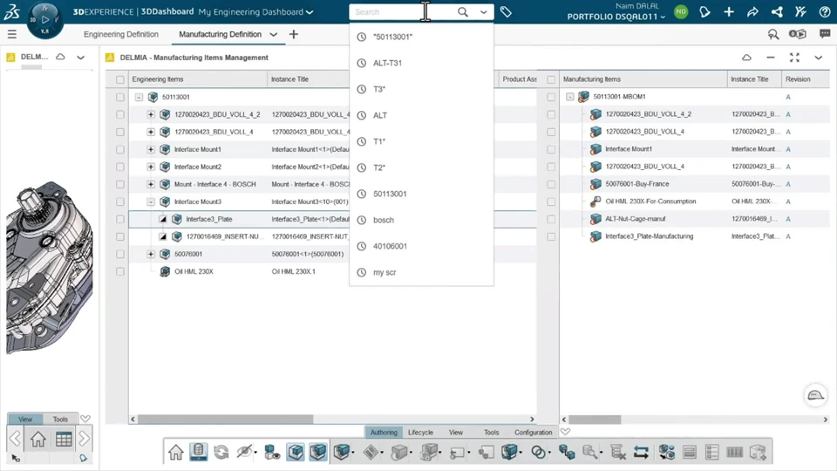Click the plus Add icon in top bar
The image size is (837, 471).
[x=729, y=11]
